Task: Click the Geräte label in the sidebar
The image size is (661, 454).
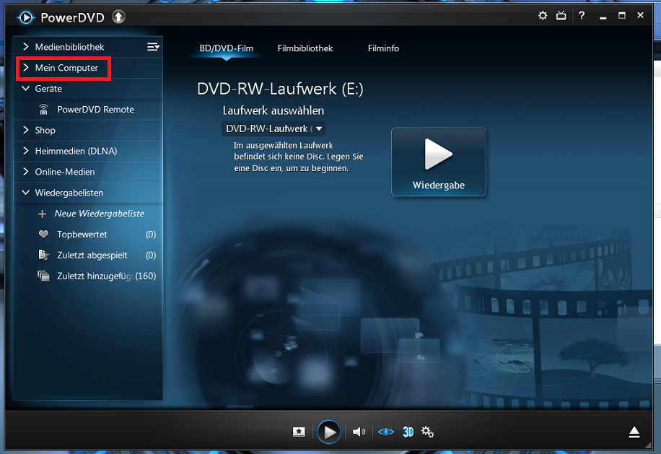Action: (48, 89)
